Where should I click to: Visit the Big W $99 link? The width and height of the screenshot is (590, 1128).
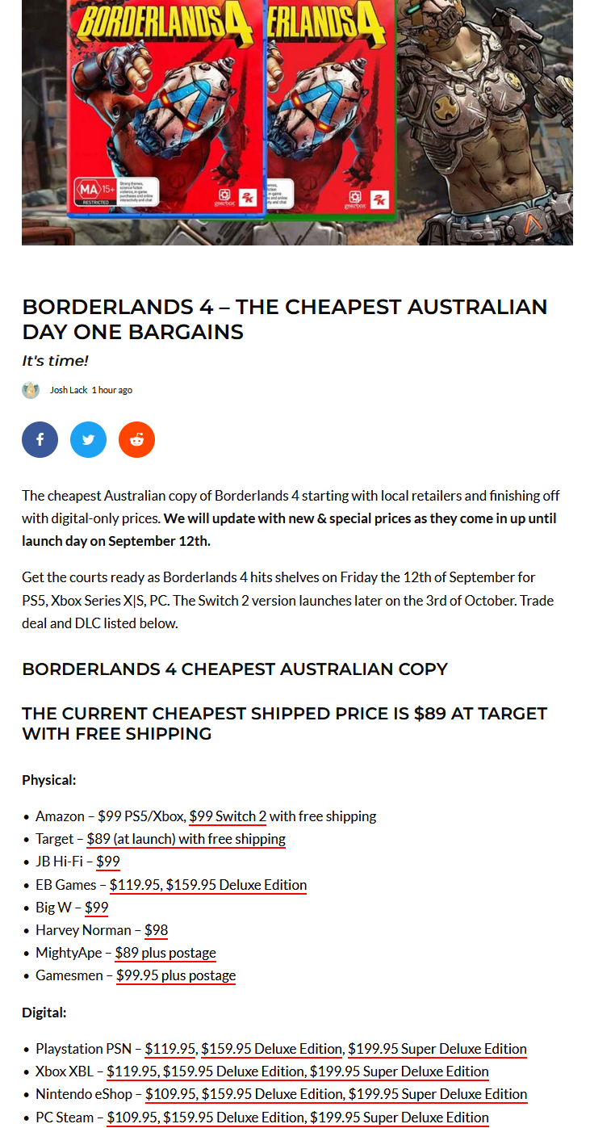pos(96,907)
